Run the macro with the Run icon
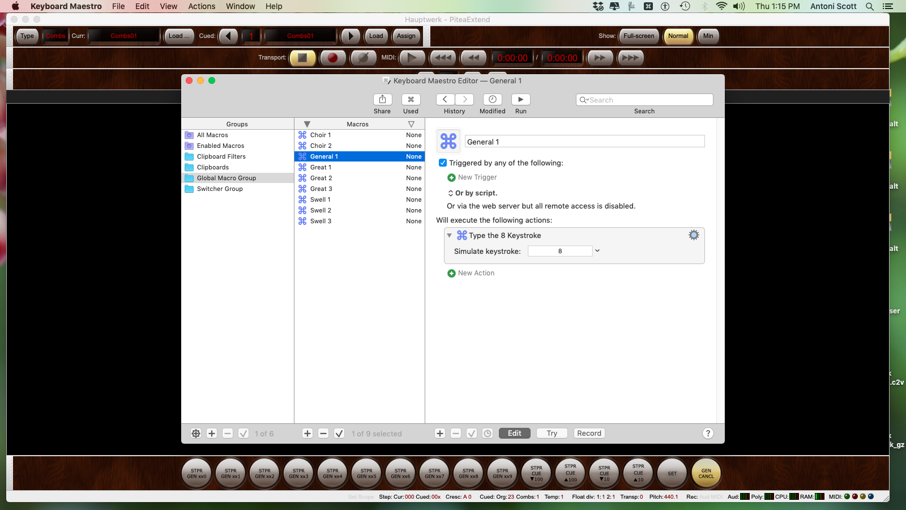 pyautogui.click(x=521, y=99)
